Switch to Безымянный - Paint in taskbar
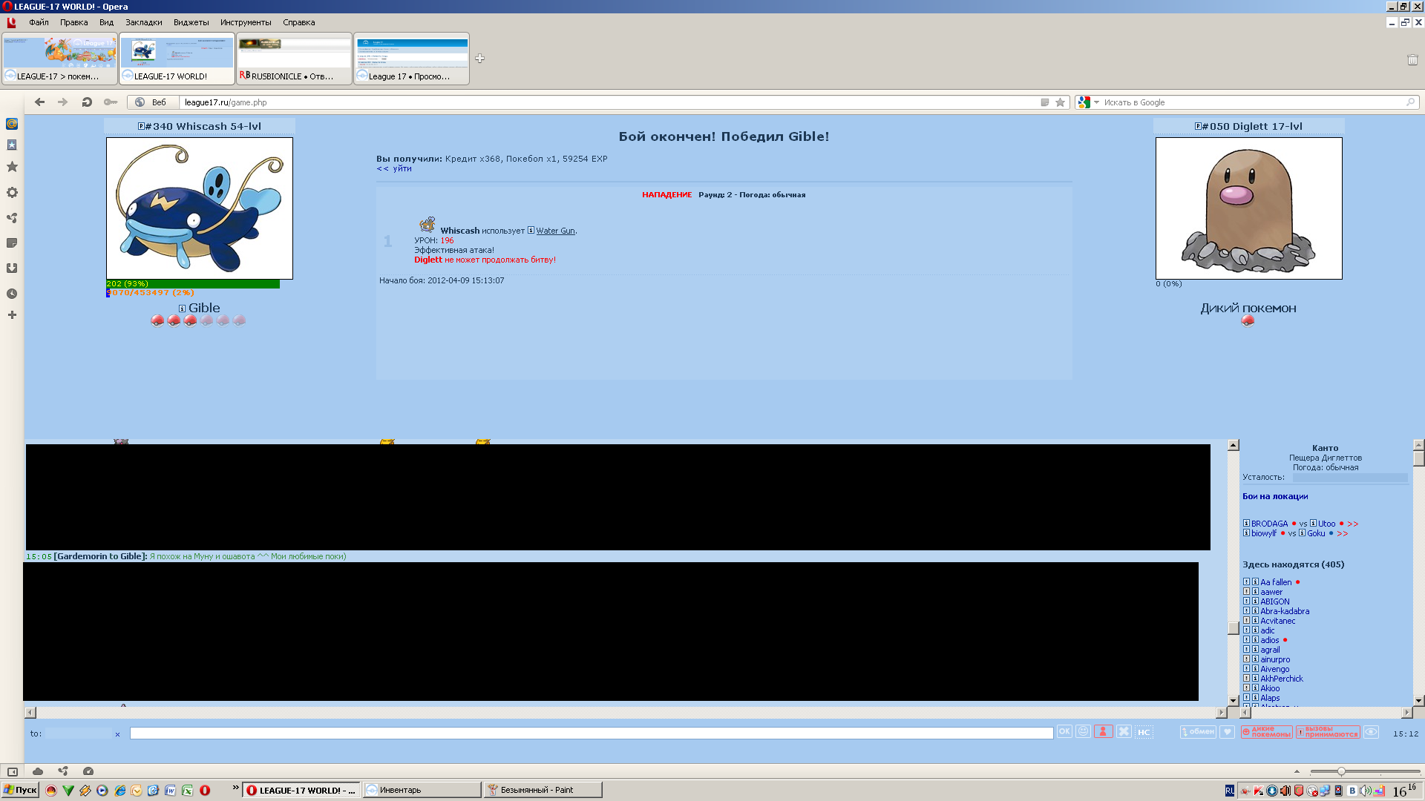 tap(543, 790)
